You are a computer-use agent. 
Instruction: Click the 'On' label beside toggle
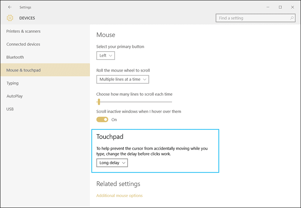click(114, 120)
